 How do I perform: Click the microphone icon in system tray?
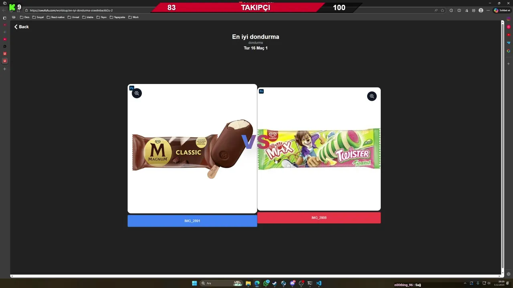click(x=478, y=283)
